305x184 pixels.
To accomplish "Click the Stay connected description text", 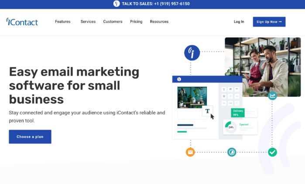I will point(87,117).
